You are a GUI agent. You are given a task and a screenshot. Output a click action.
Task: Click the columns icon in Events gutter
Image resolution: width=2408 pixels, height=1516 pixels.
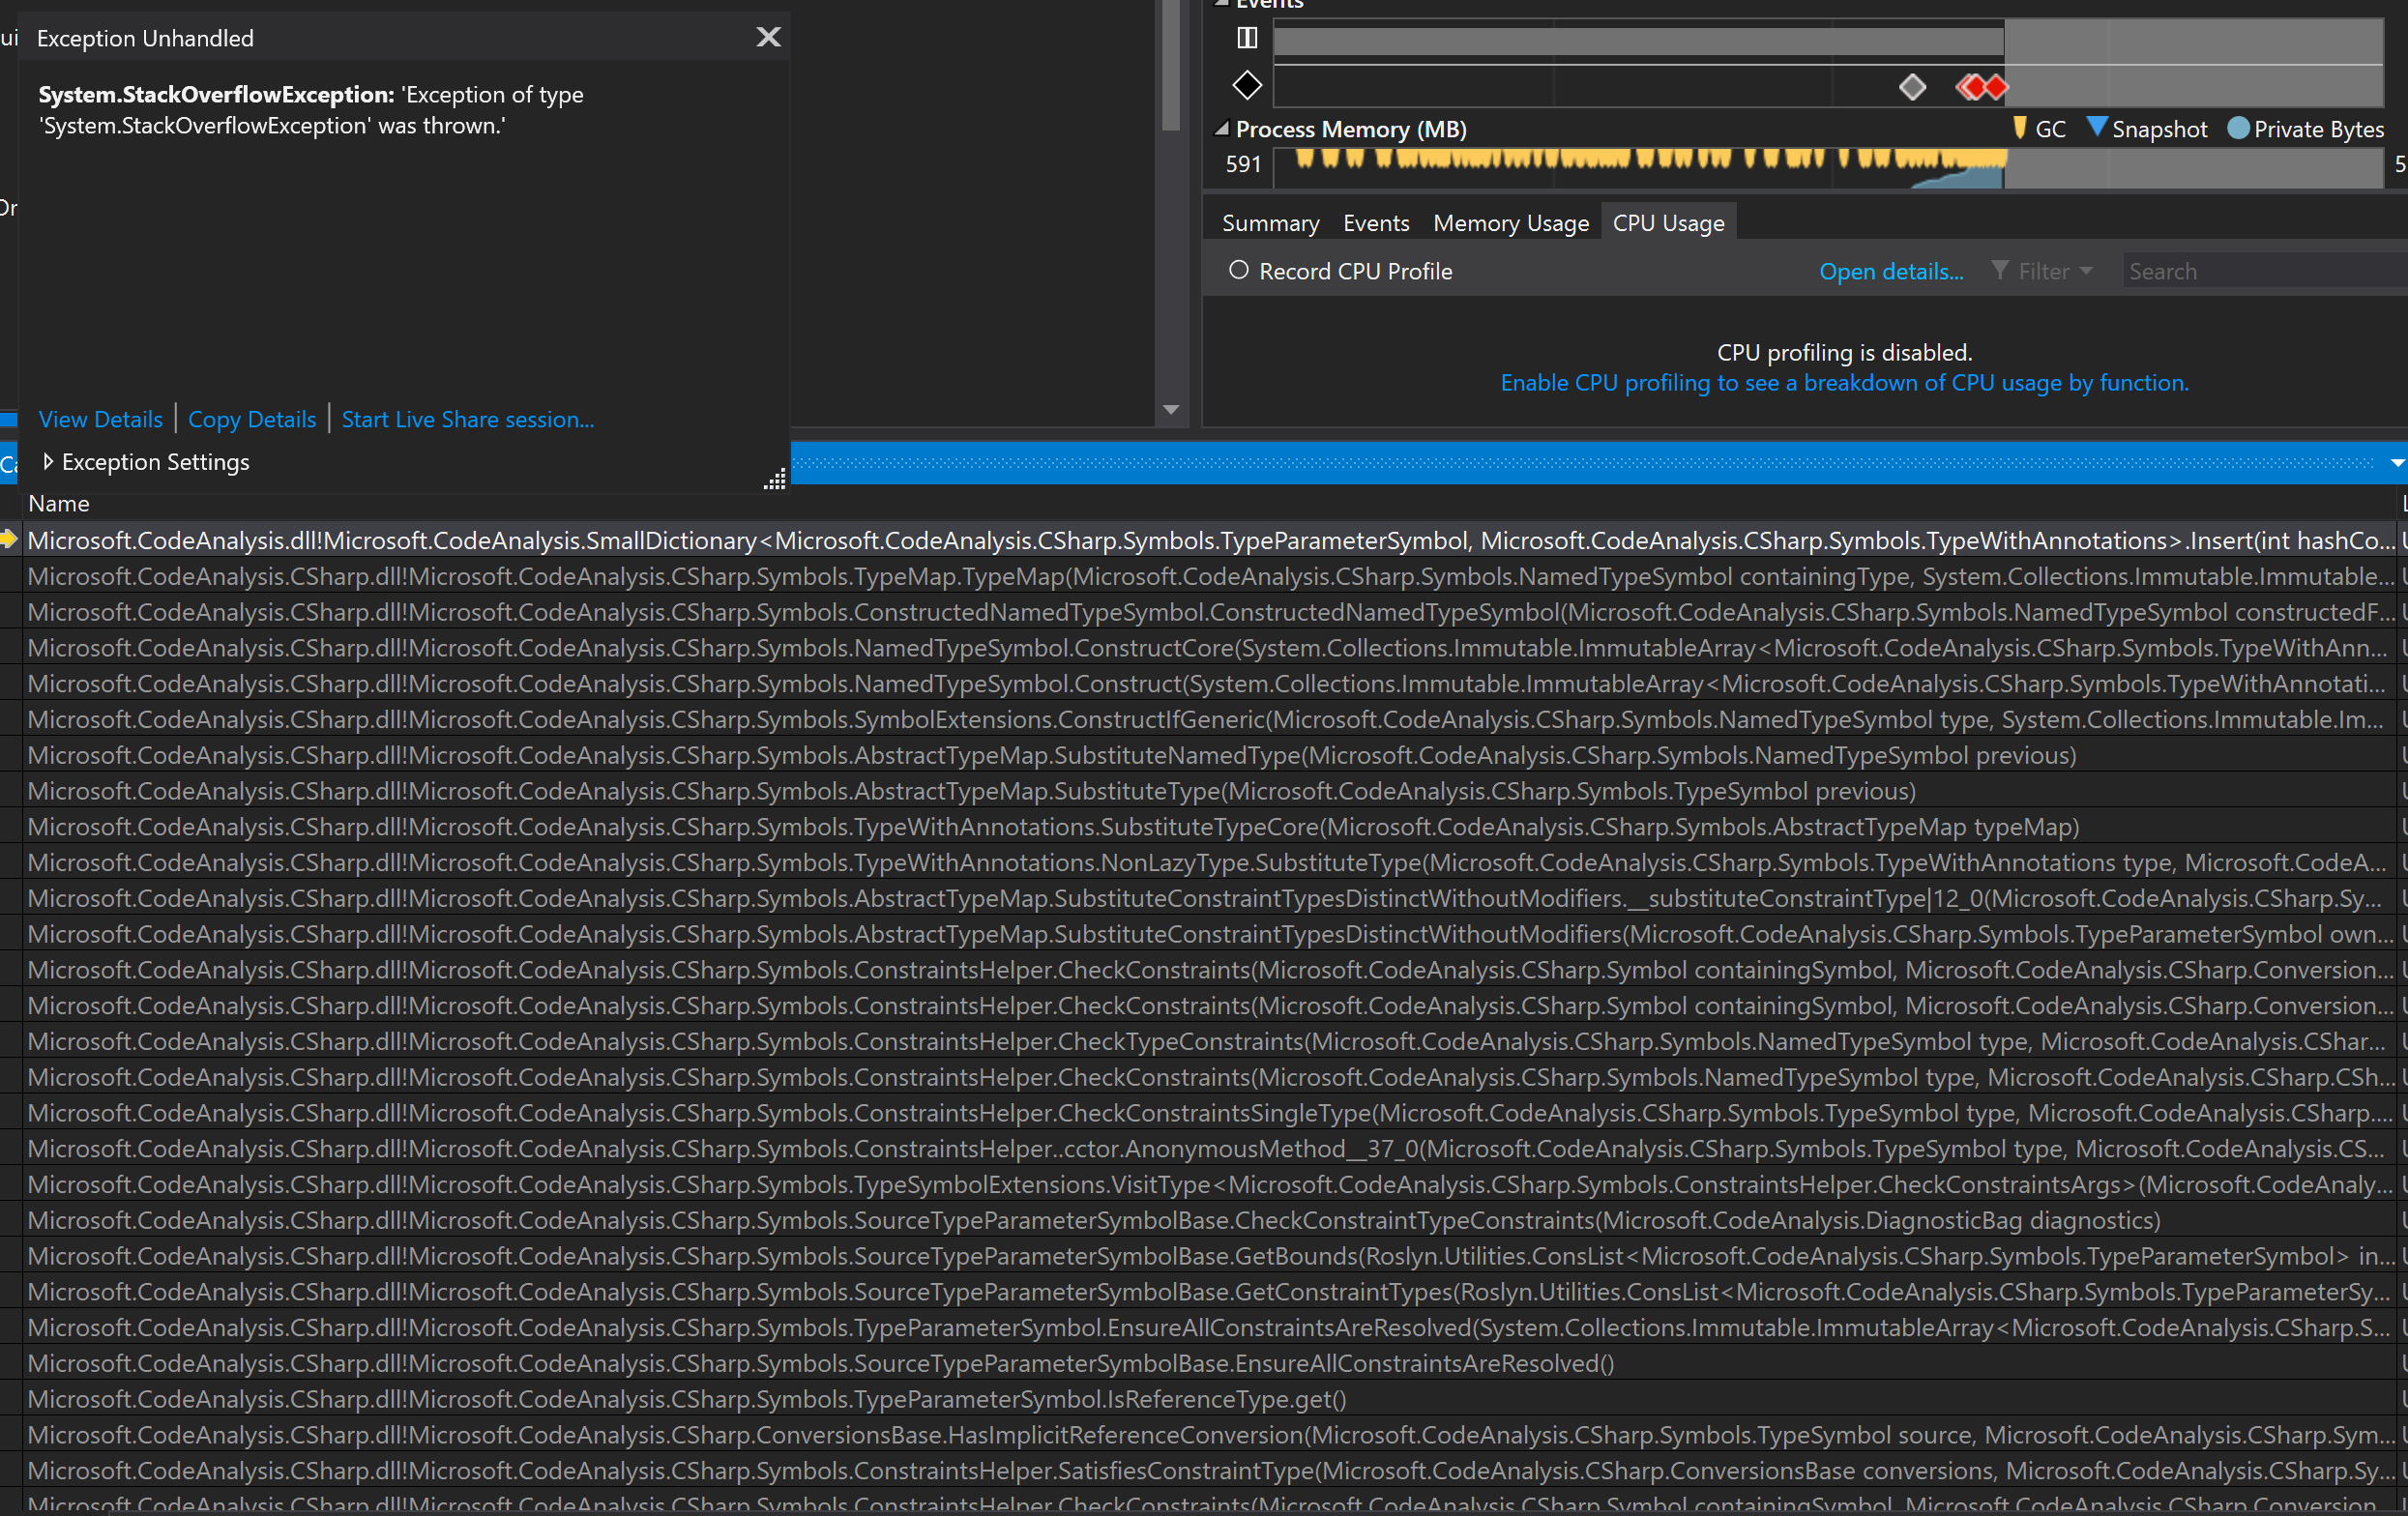[1246, 37]
